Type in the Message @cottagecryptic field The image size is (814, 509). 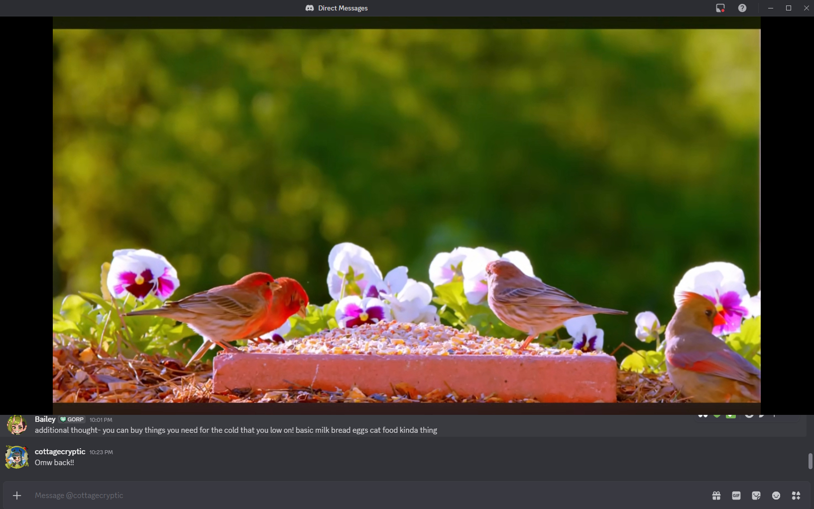349,496
